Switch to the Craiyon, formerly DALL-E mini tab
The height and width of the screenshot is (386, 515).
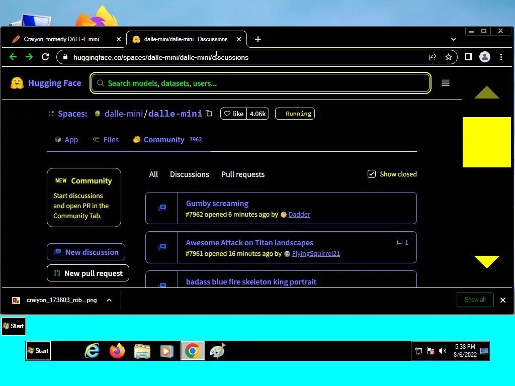pos(61,39)
